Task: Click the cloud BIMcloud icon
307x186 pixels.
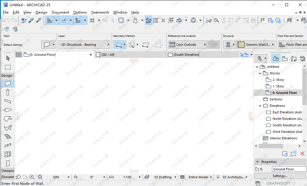Action: [278, 20]
